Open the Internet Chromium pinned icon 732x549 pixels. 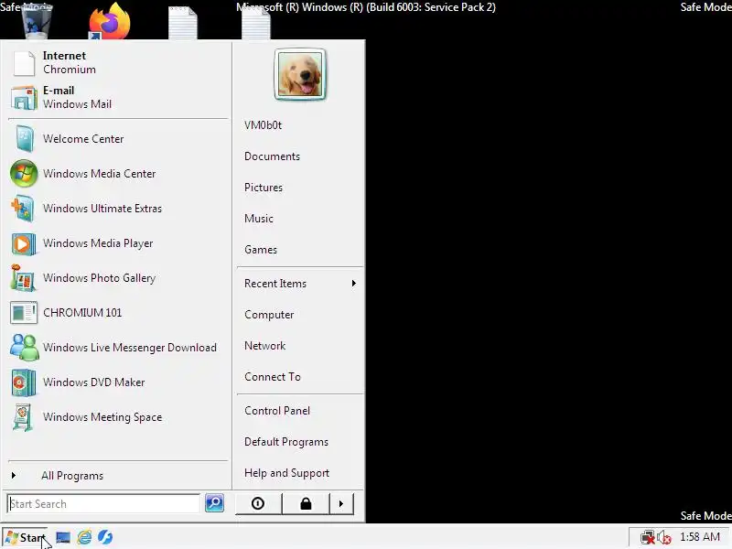tap(24, 63)
